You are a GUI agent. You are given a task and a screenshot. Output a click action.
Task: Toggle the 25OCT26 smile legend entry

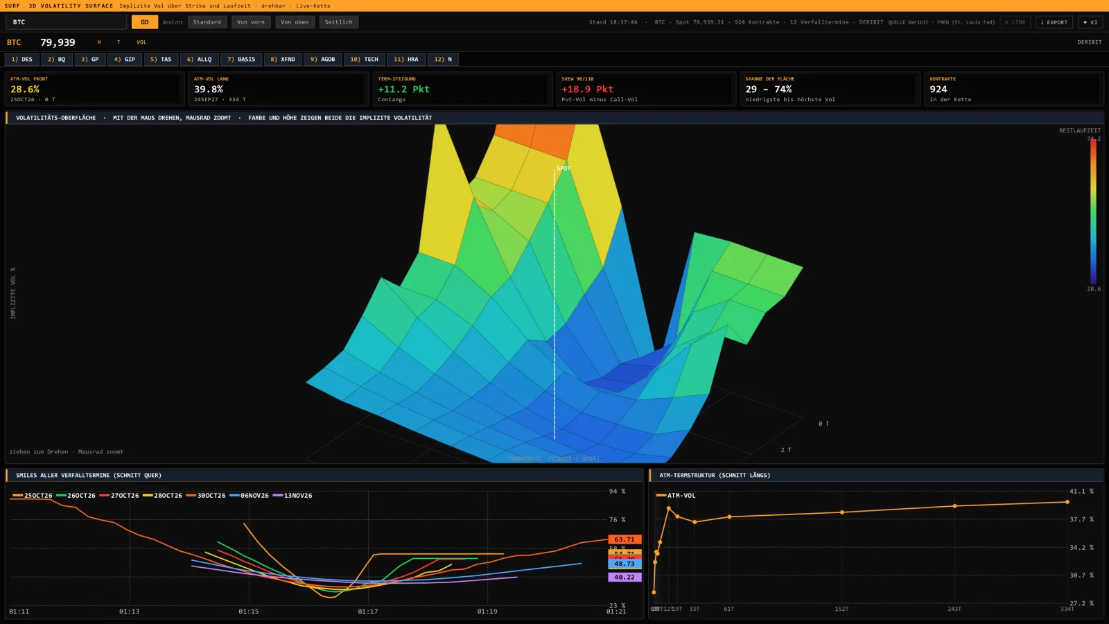(33, 496)
